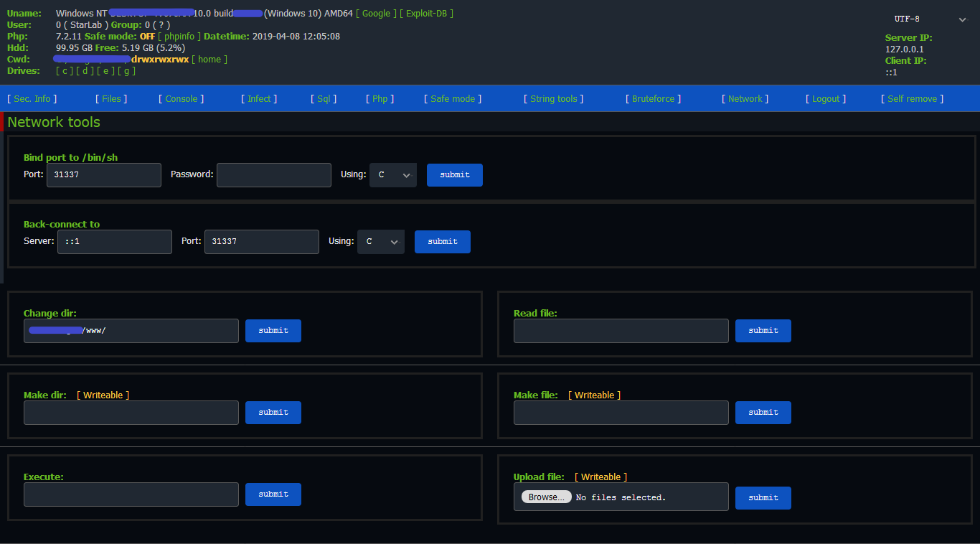Image resolution: width=980 pixels, height=544 pixels.
Task: Open the Console tab
Action: (x=182, y=99)
